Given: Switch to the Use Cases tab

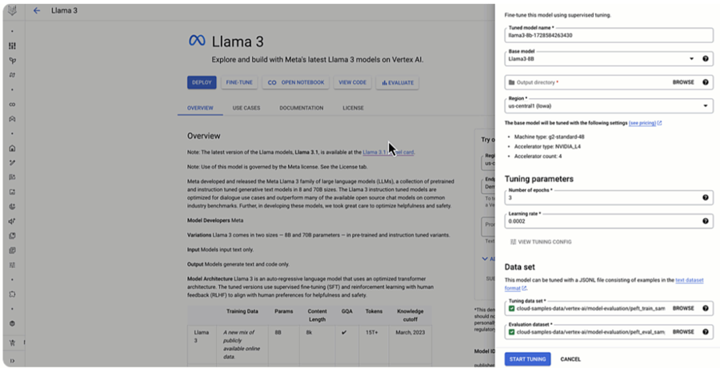Looking at the screenshot, I should pyautogui.click(x=246, y=108).
